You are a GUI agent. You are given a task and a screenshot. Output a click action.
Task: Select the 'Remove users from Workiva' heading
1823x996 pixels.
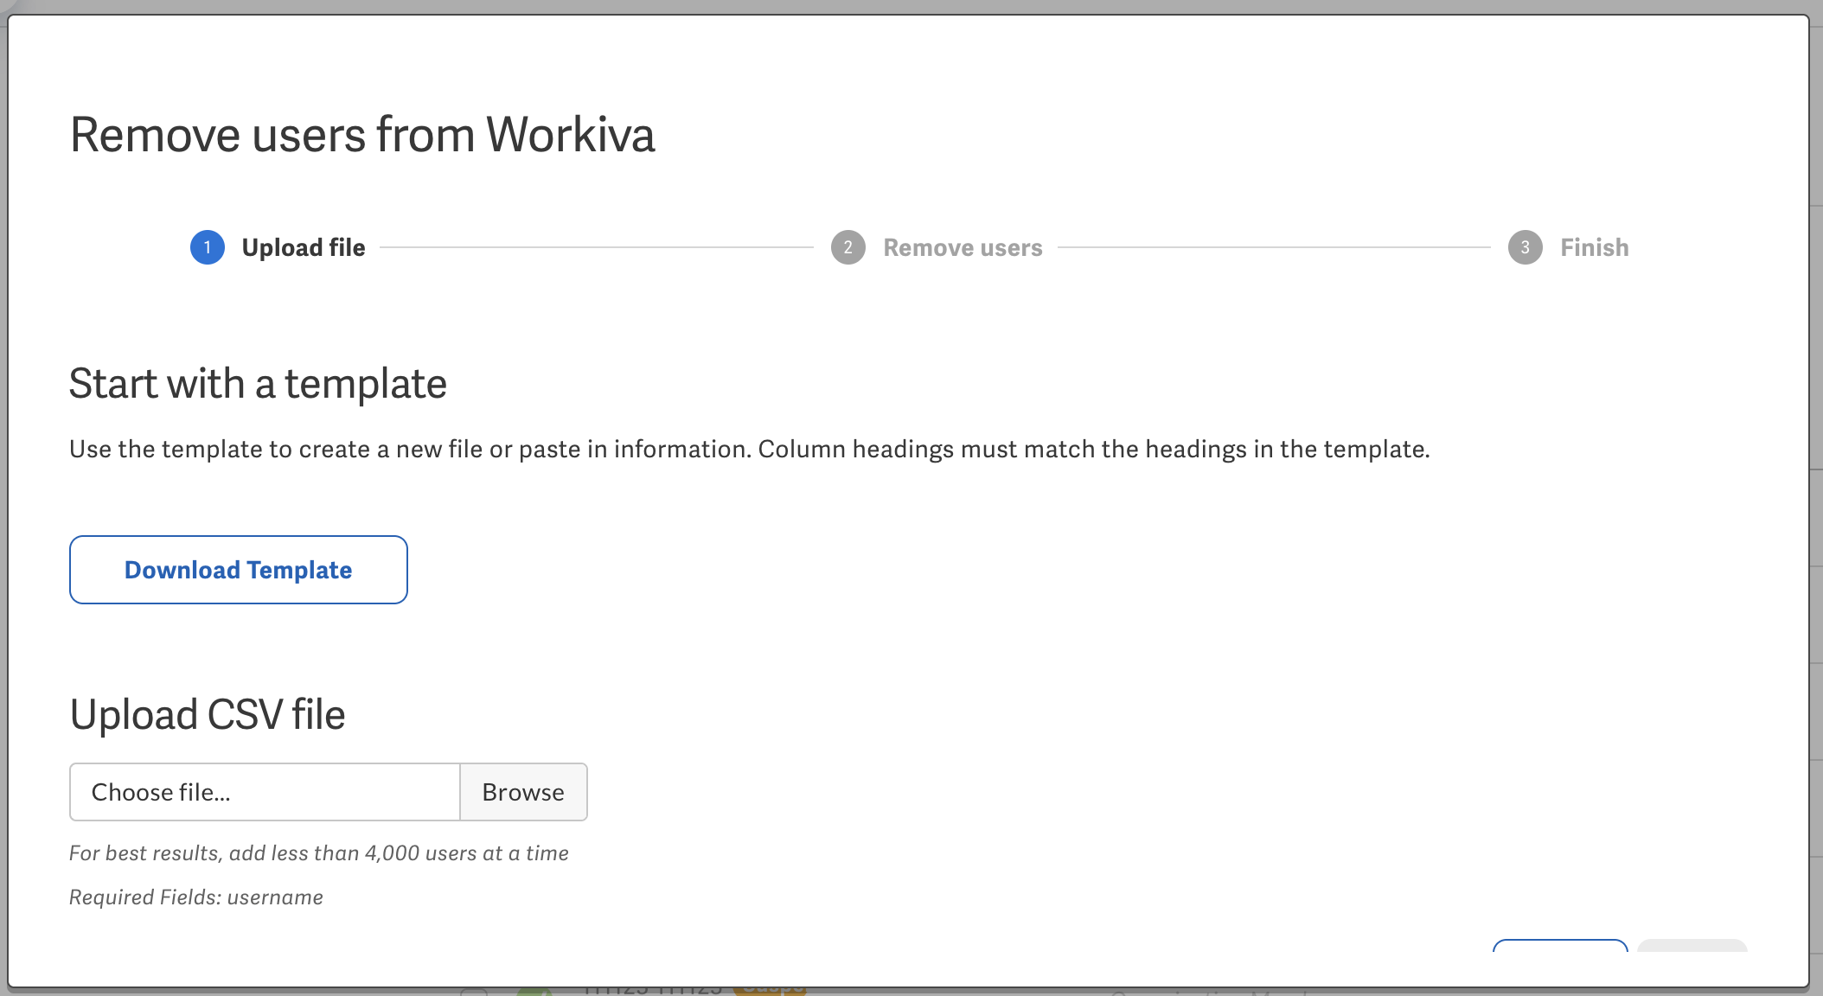(362, 135)
